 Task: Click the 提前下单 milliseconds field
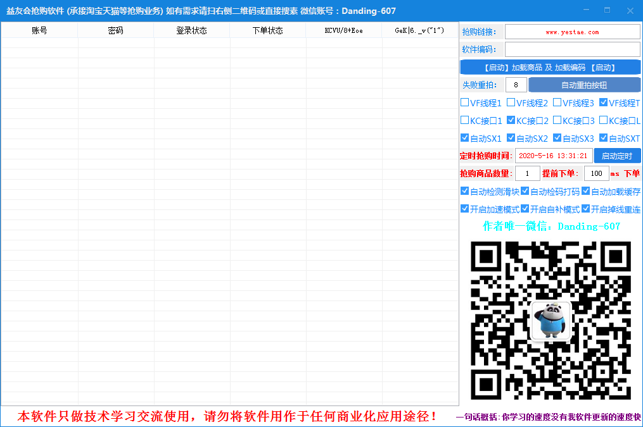point(596,173)
